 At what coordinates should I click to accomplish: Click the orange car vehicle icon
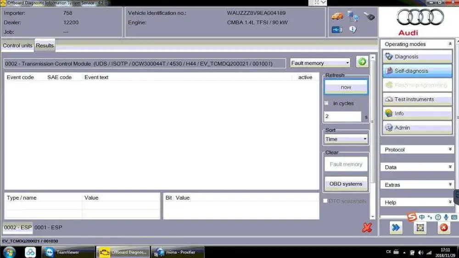pyautogui.click(x=337, y=16)
